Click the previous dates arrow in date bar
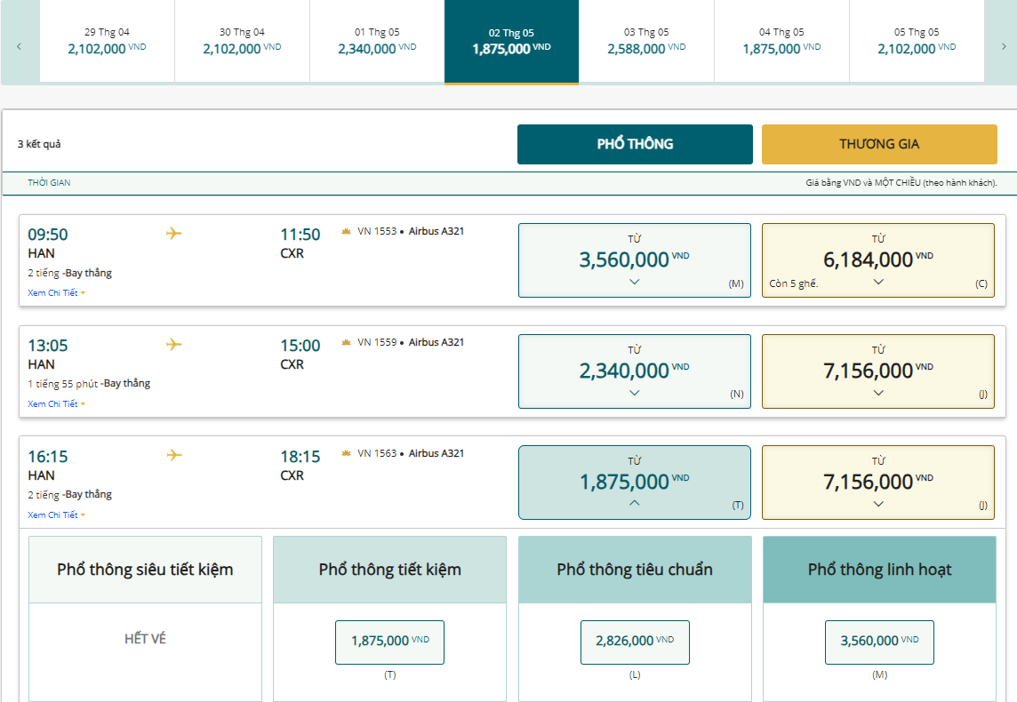 19,46
